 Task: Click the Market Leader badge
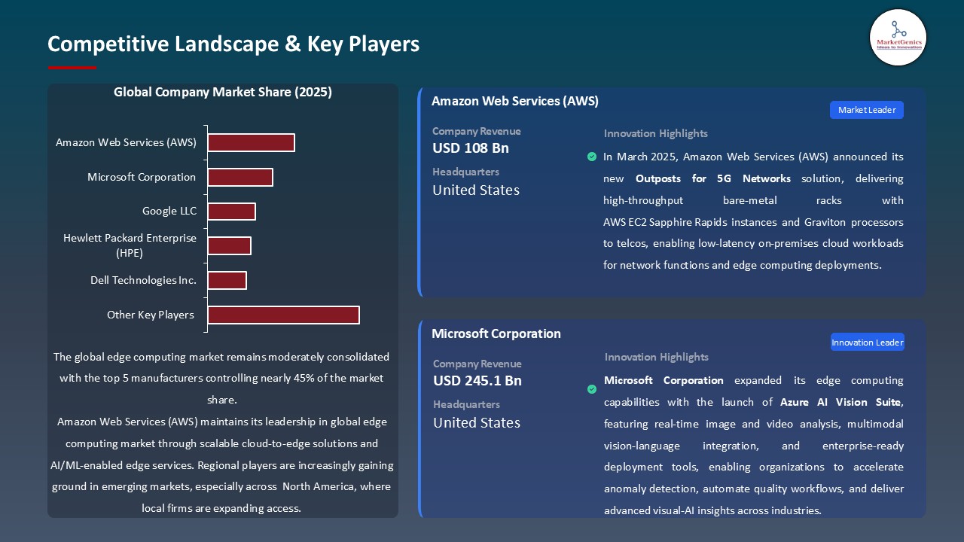[x=866, y=109]
